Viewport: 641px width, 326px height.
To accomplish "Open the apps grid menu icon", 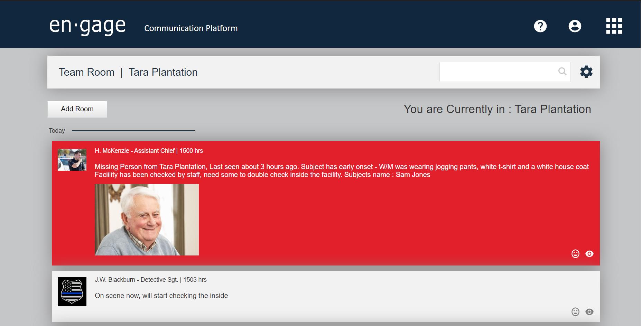I will (x=614, y=26).
